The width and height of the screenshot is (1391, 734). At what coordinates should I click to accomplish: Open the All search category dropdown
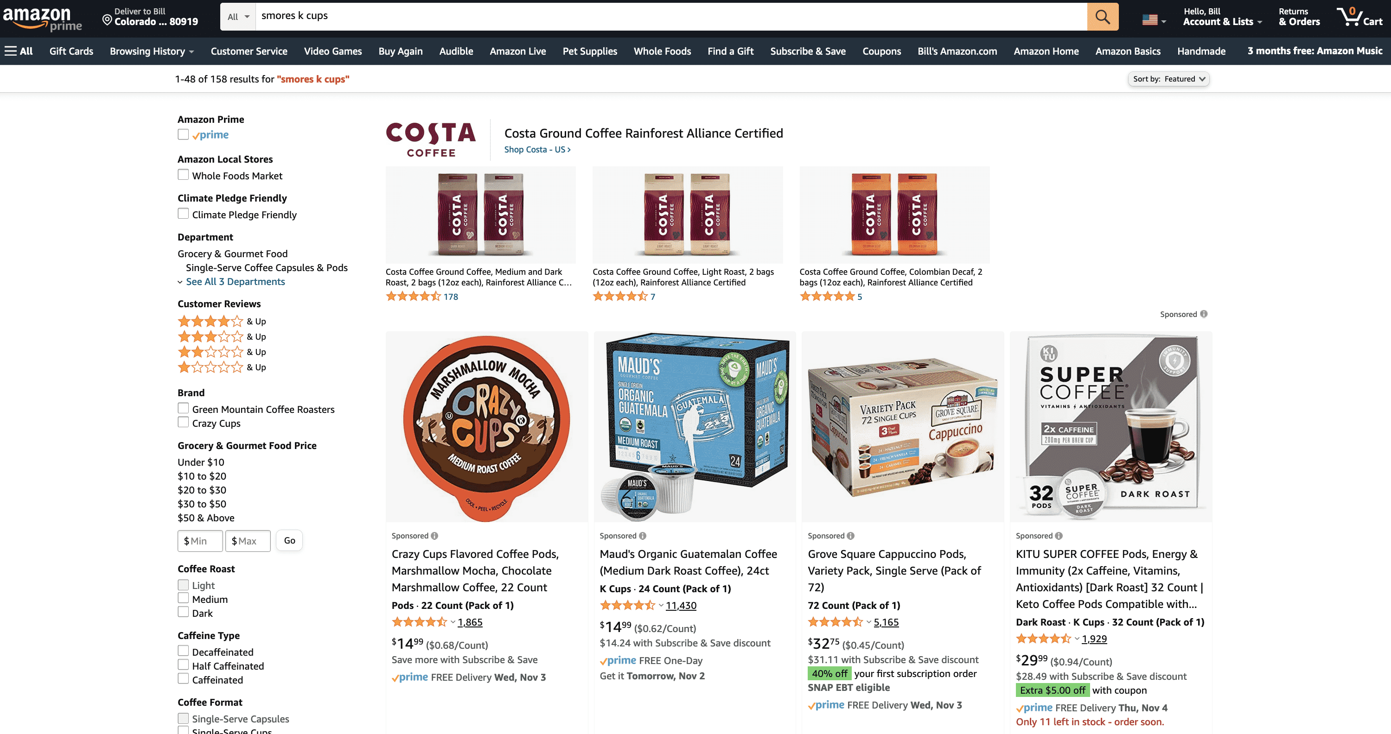coord(238,17)
